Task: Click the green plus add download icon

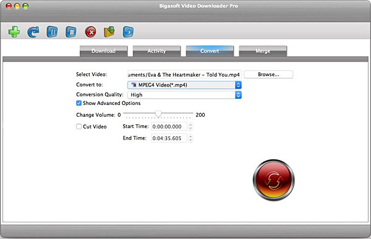Action: click(x=14, y=31)
